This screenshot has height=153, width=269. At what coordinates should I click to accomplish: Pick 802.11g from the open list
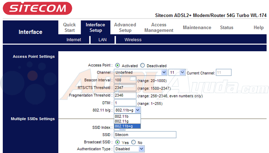click(127, 121)
